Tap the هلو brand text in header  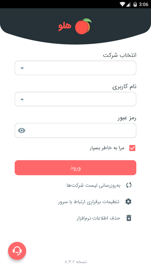pos(65,27)
